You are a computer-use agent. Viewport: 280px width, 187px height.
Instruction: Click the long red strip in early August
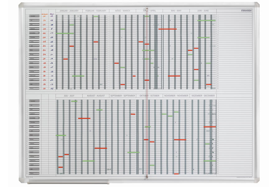pyautogui.click(x=84, y=118)
